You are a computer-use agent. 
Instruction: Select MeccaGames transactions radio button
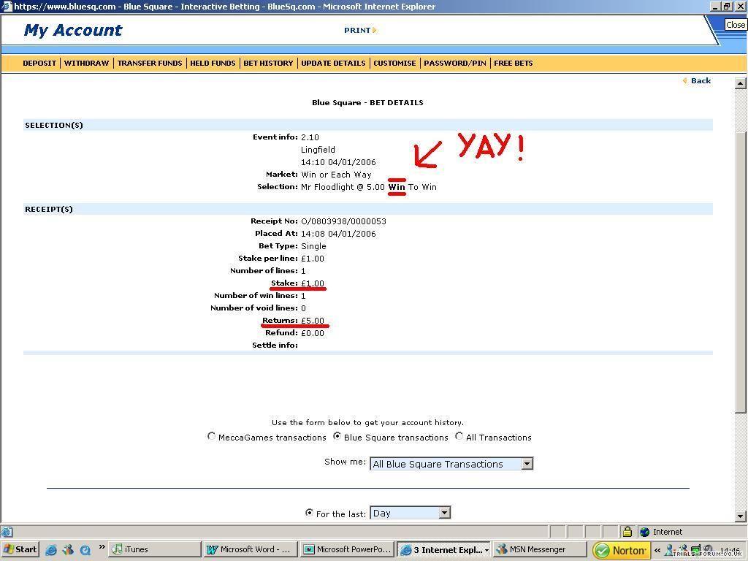pos(211,436)
